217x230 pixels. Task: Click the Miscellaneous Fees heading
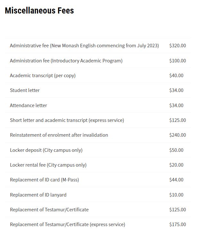[x=39, y=11]
